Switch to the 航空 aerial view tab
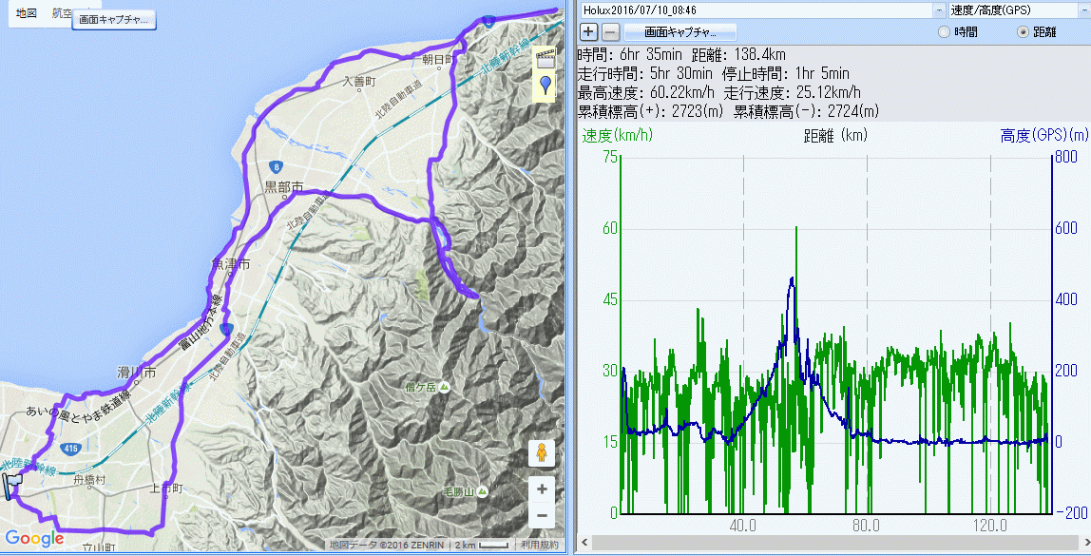 (x=62, y=13)
